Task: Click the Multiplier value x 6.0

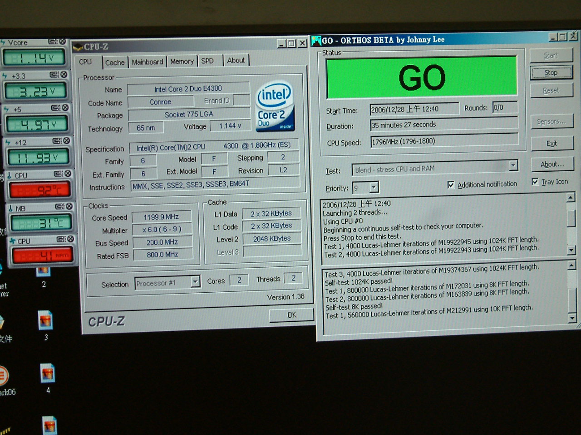Action: pos(162,230)
